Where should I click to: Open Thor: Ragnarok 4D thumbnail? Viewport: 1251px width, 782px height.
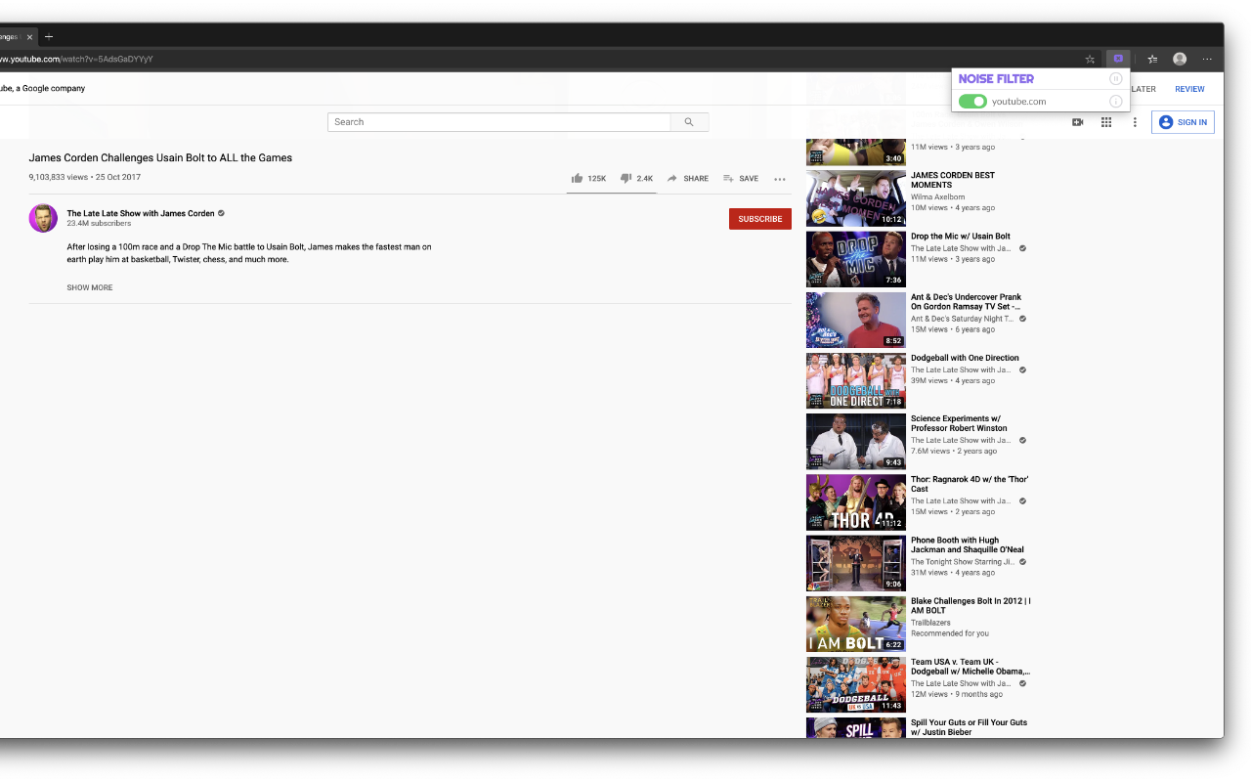(x=856, y=502)
